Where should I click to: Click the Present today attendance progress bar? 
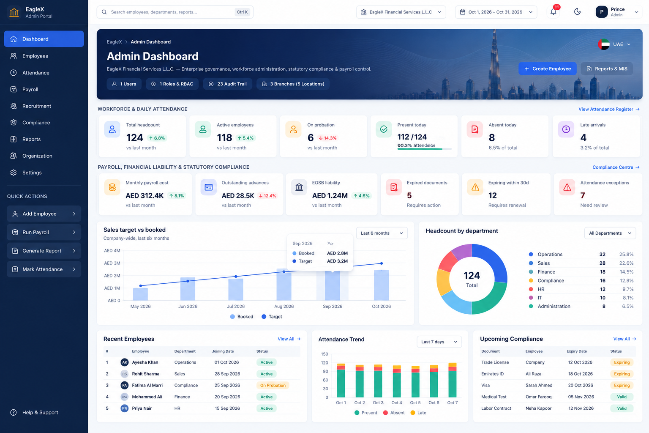(x=424, y=149)
